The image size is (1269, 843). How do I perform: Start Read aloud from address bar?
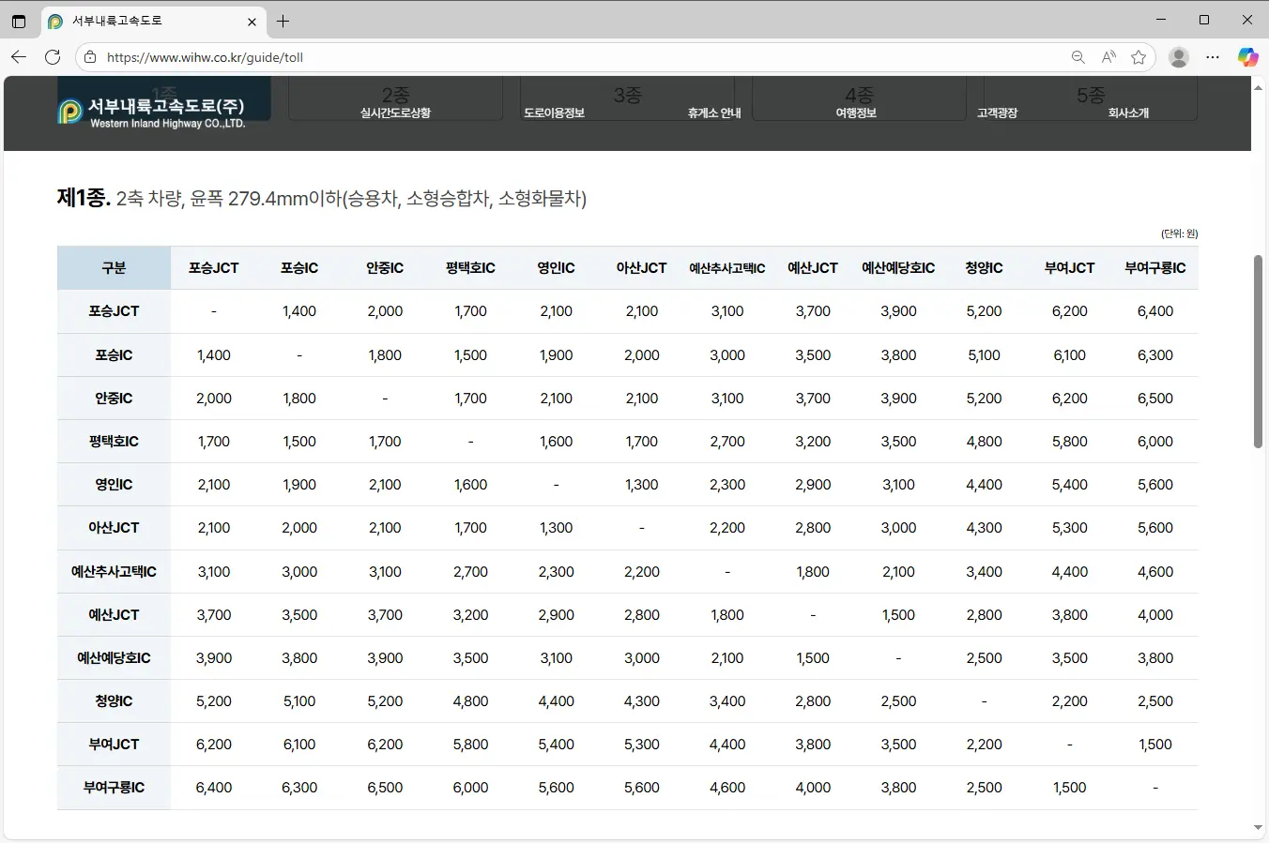point(1108,57)
